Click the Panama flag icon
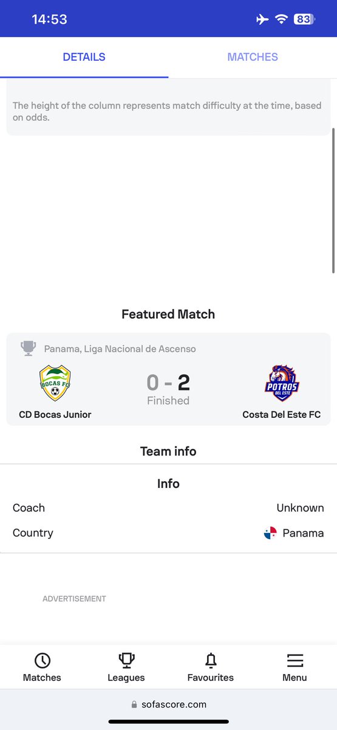 tap(270, 533)
